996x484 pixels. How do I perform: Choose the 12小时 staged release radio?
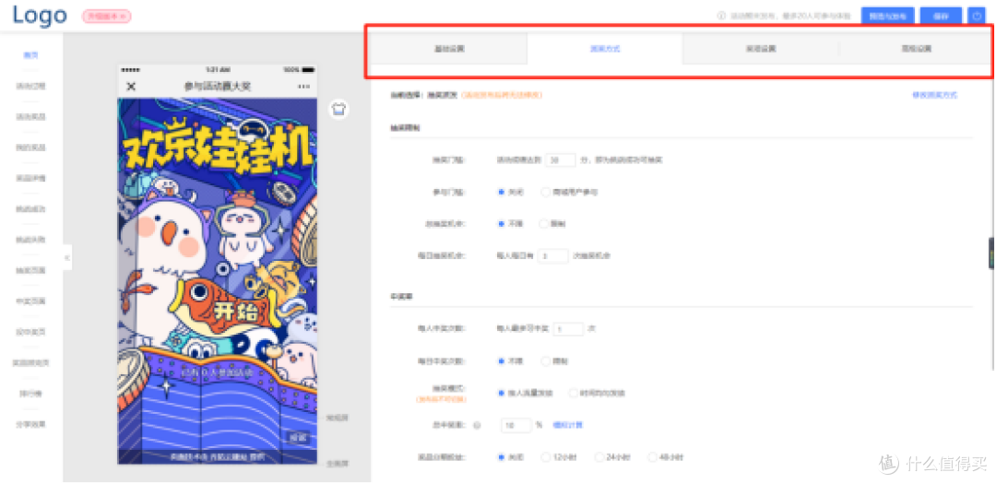tap(545, 457)
